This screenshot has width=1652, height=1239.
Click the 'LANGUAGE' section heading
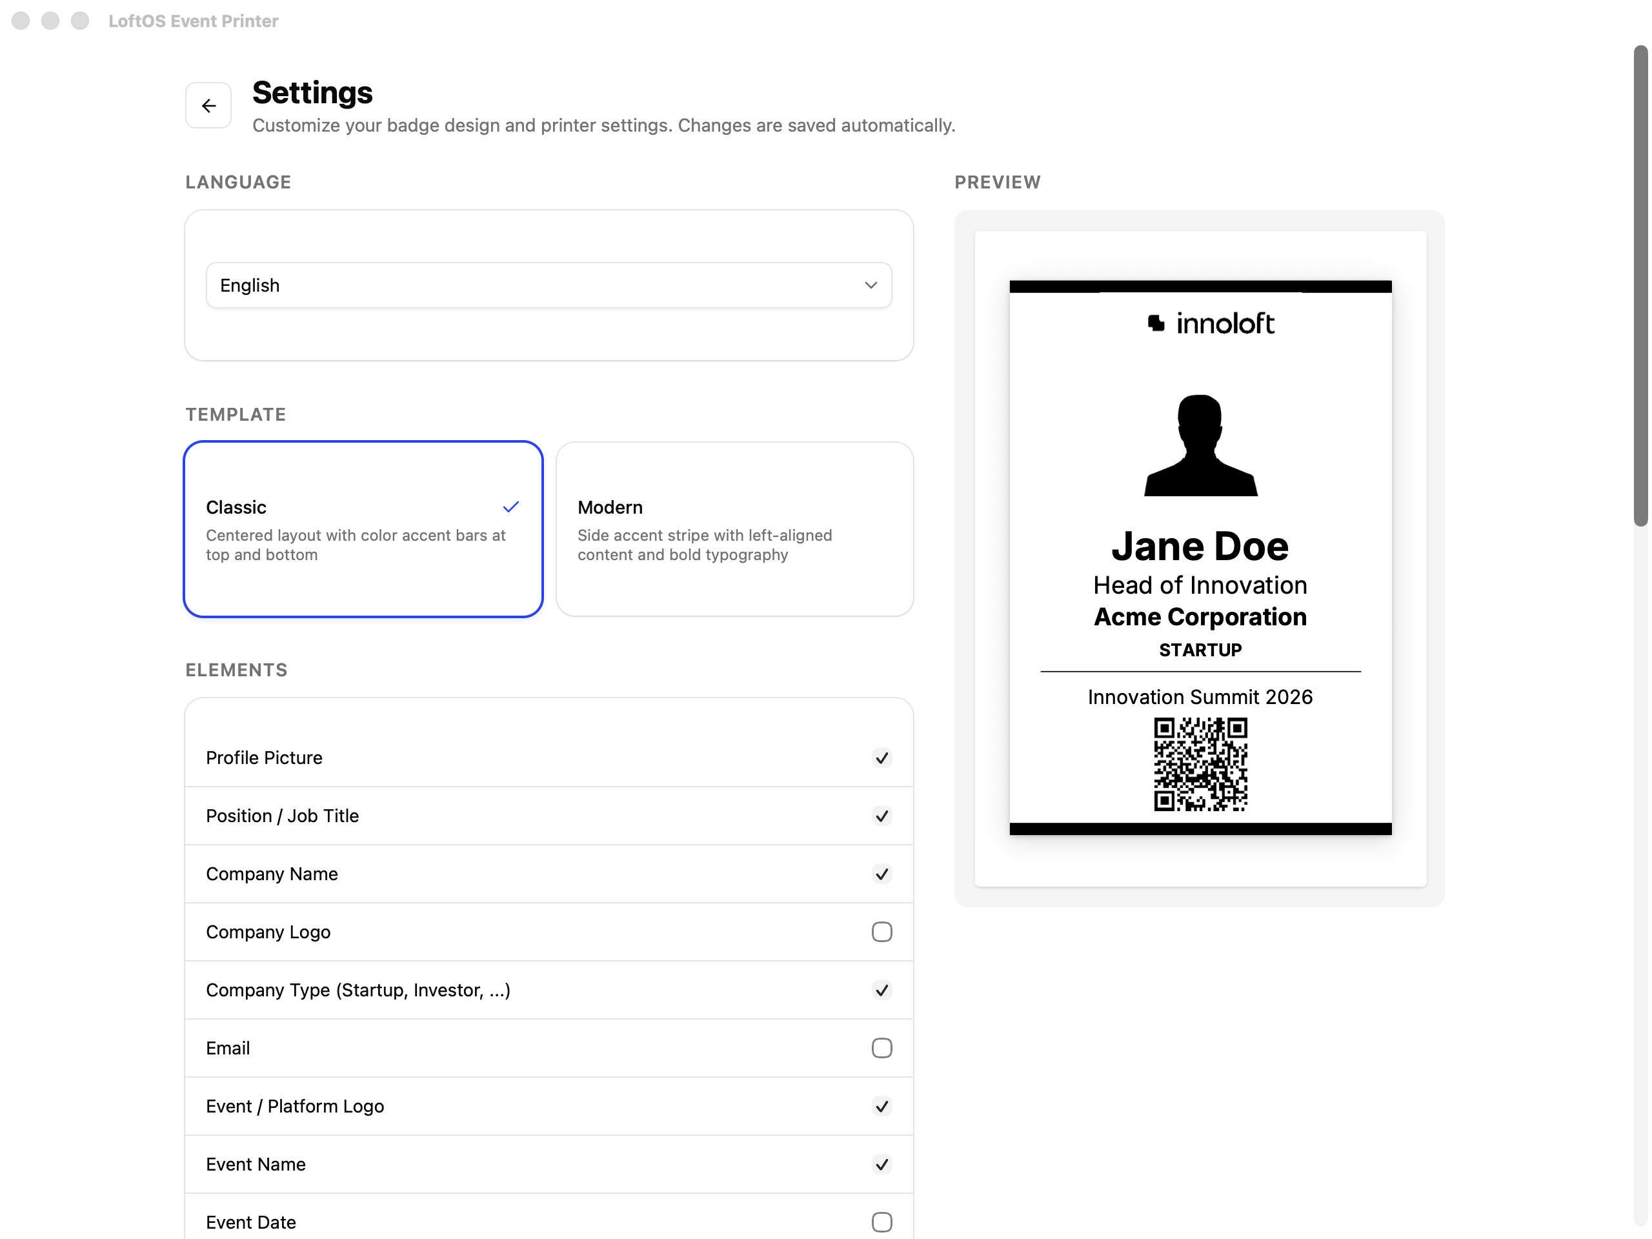pos(238,182)
